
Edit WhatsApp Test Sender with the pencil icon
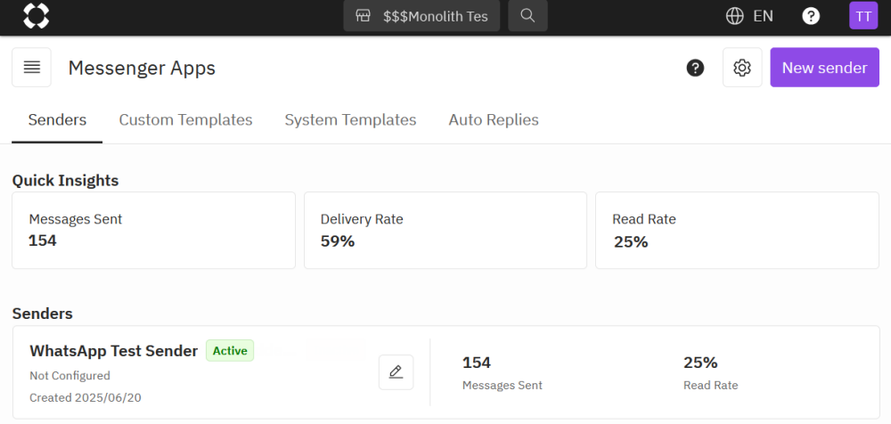(x=396, y=372)
